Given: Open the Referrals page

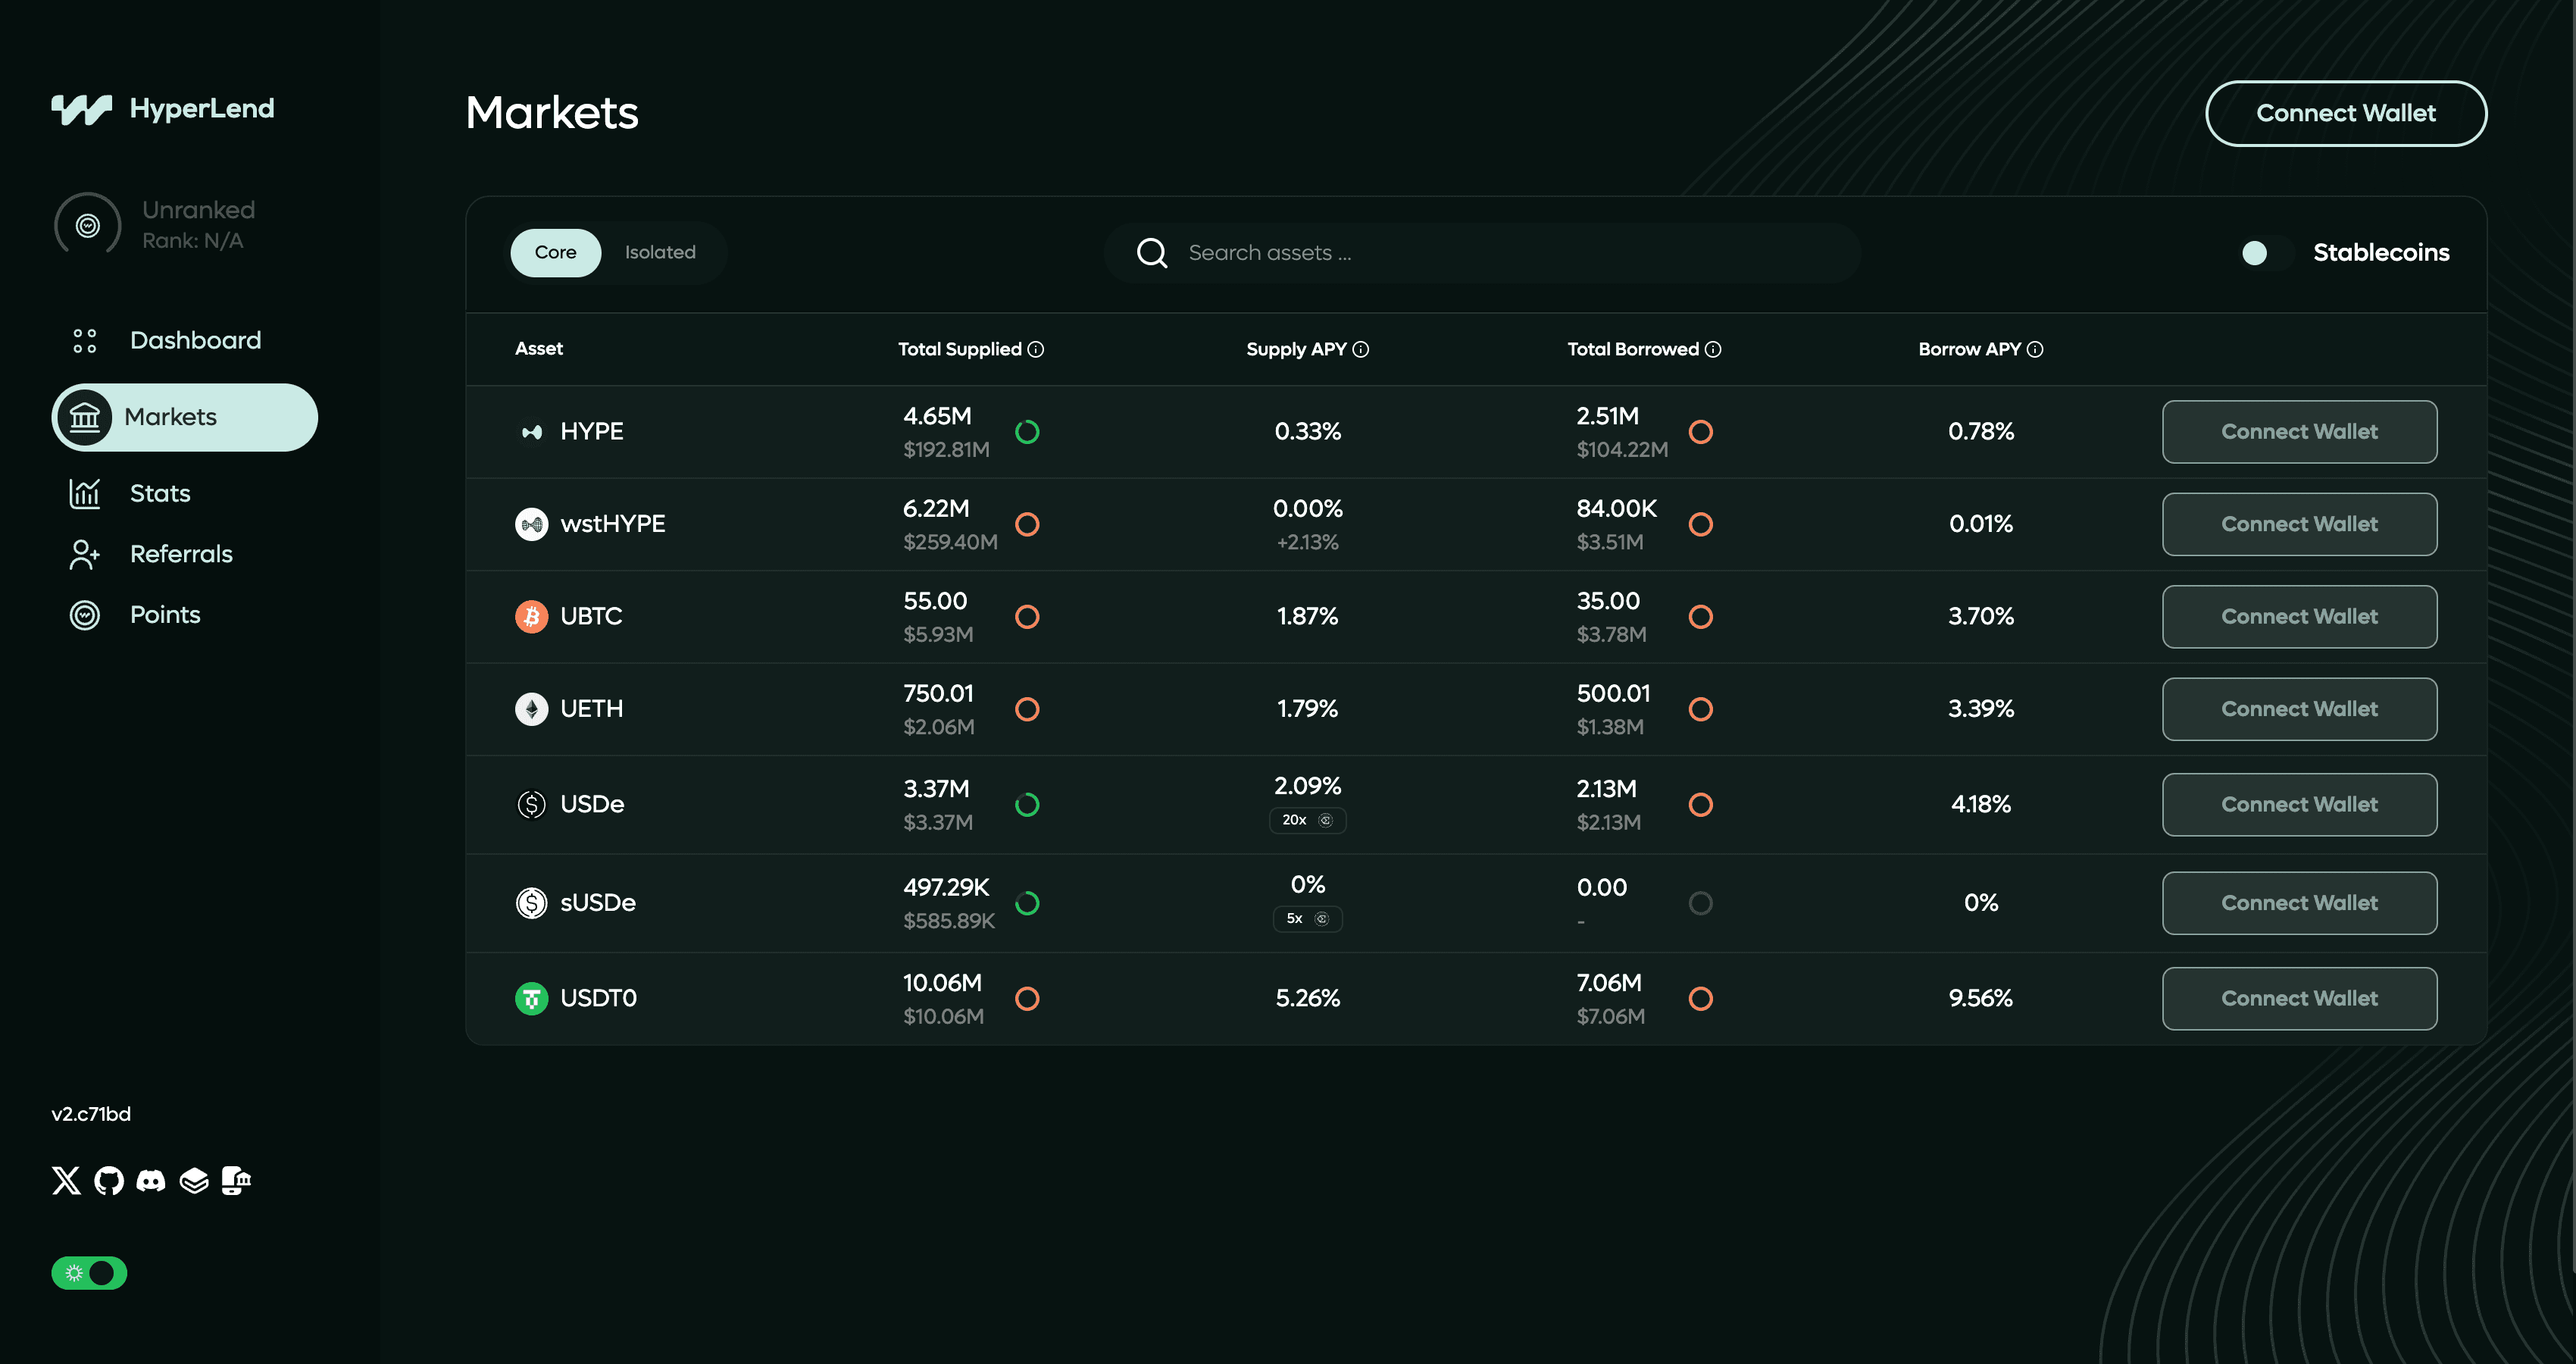Looking at the screenshot, I should tap(181, 554).
